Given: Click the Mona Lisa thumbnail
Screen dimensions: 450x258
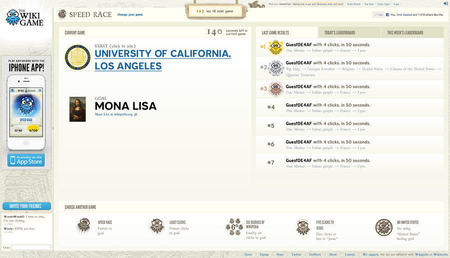Looking at the screenshot, I should pyautogui.click(x=77, y=109).
